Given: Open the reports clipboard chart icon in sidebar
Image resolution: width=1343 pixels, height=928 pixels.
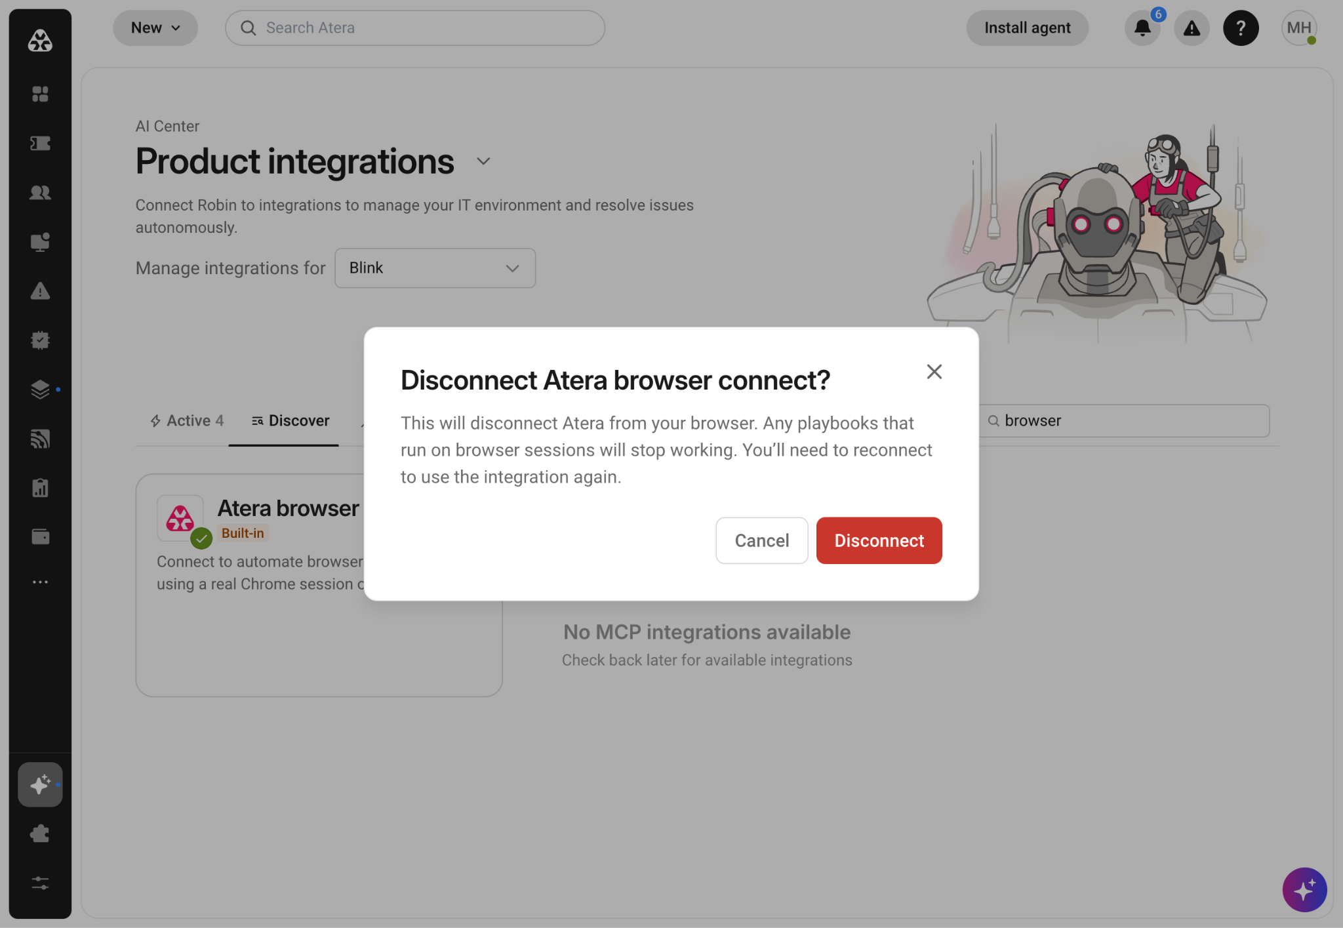Looking at the screenshot, I should point(40,488).
